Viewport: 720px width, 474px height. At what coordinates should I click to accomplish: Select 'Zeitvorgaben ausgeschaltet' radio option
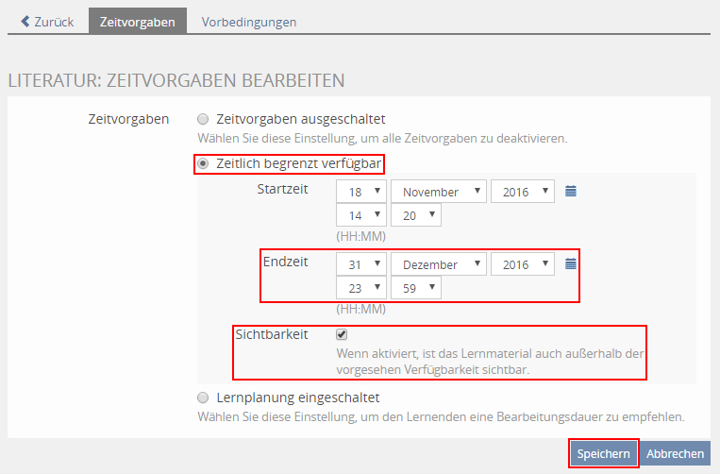click(203, 119)
